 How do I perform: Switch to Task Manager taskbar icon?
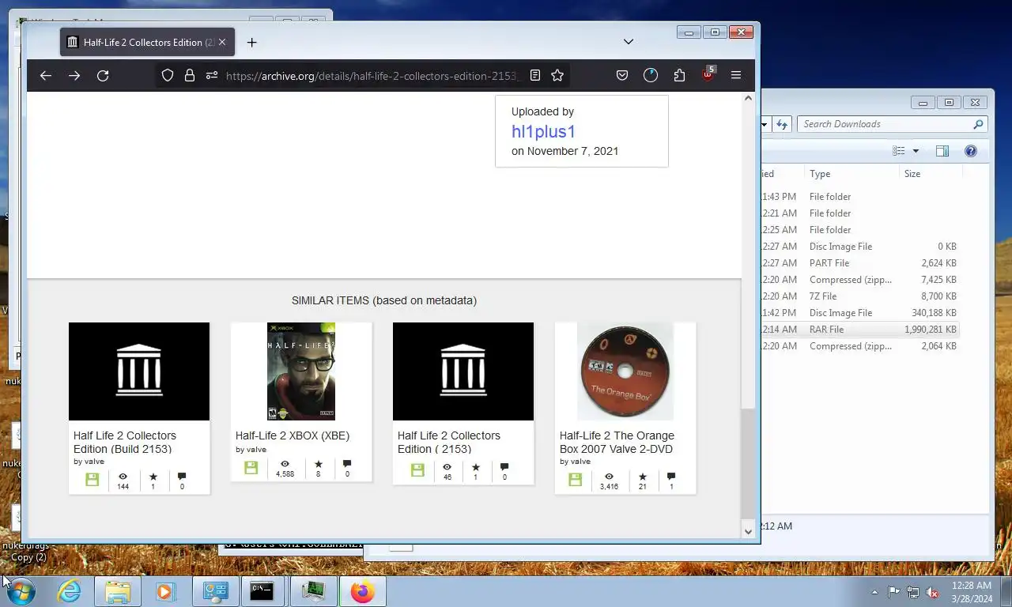click(313, 591)
